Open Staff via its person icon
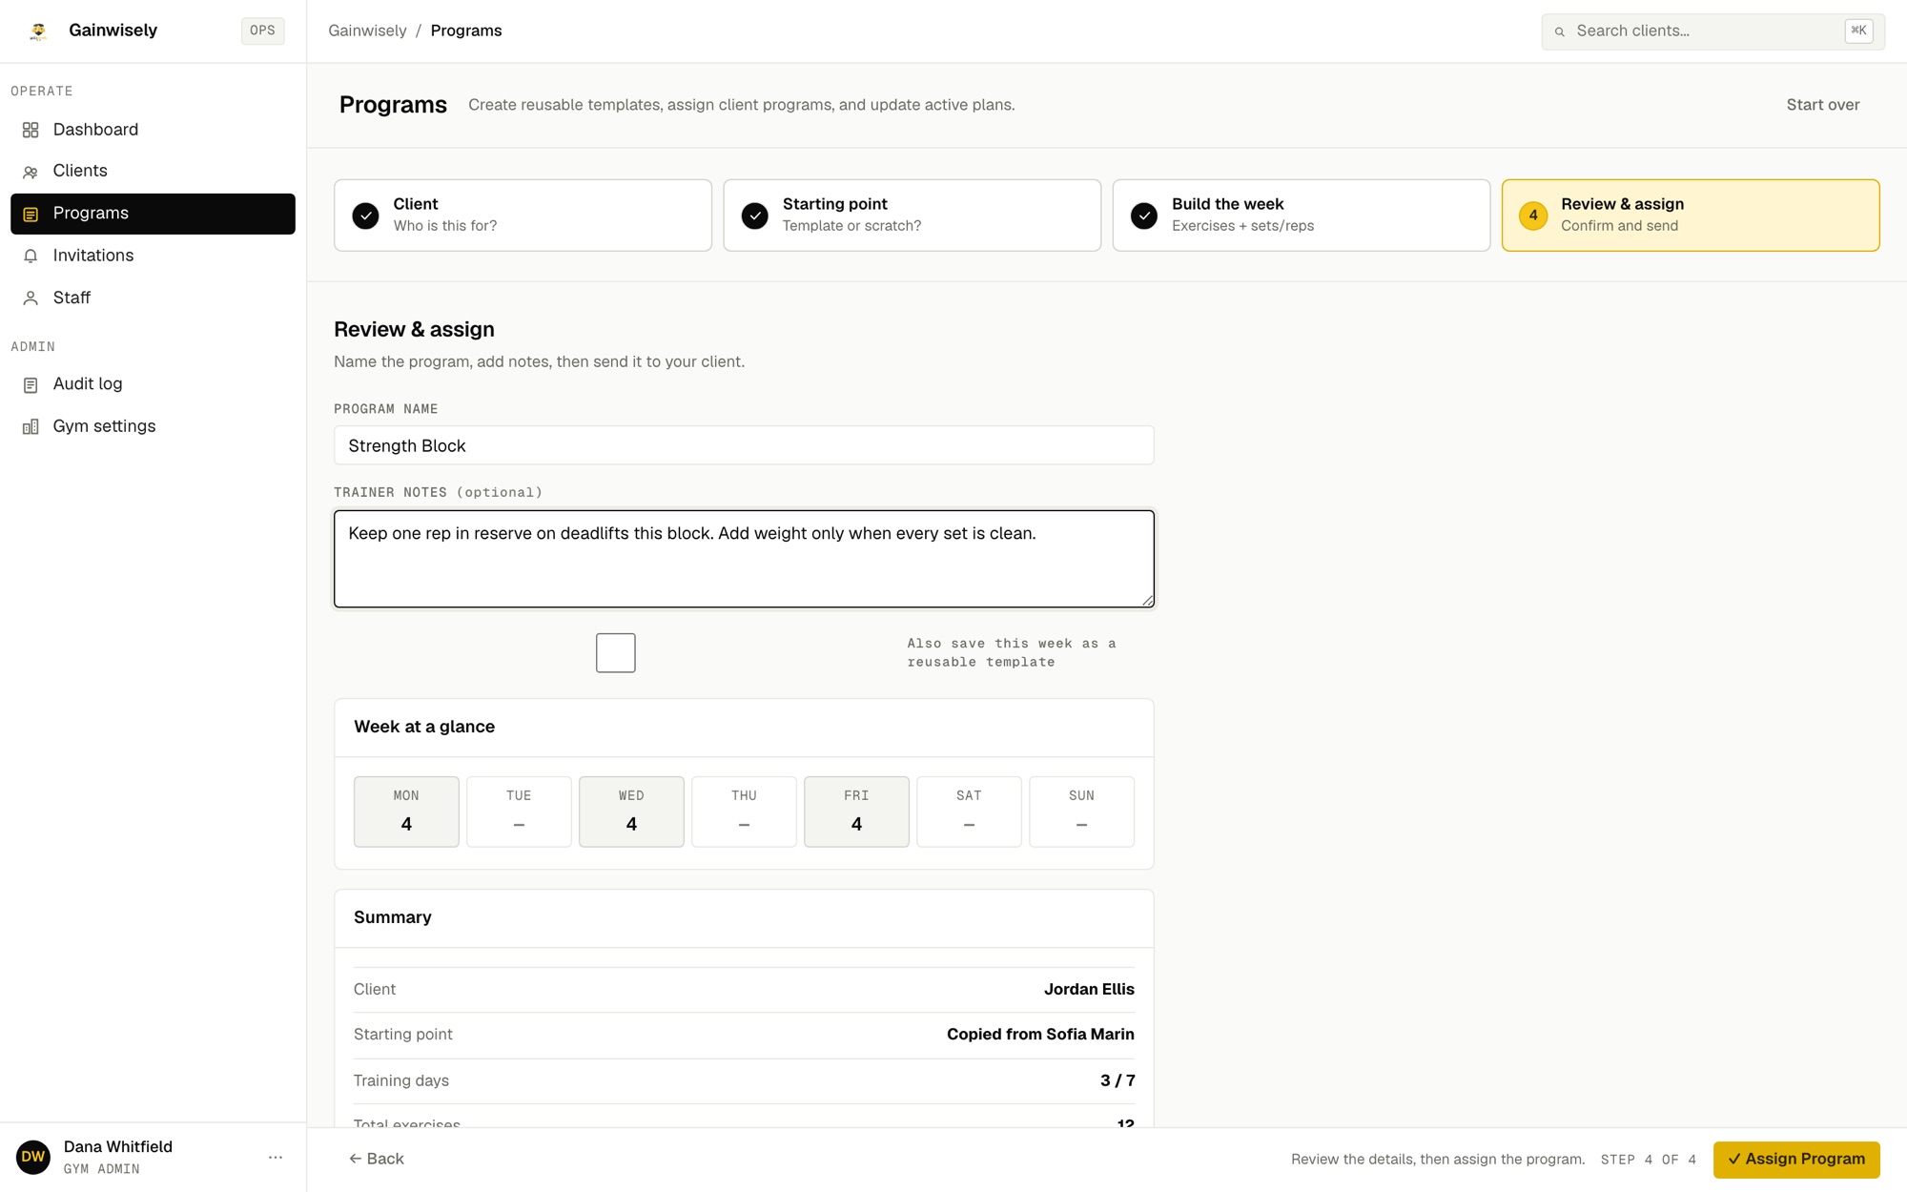 click(x=31, y=298)
